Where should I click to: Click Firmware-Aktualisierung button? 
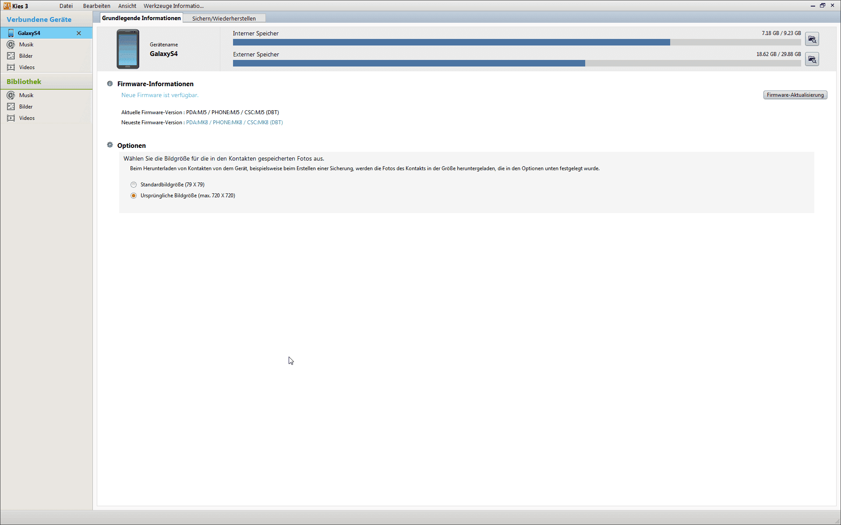coord(795,95)
